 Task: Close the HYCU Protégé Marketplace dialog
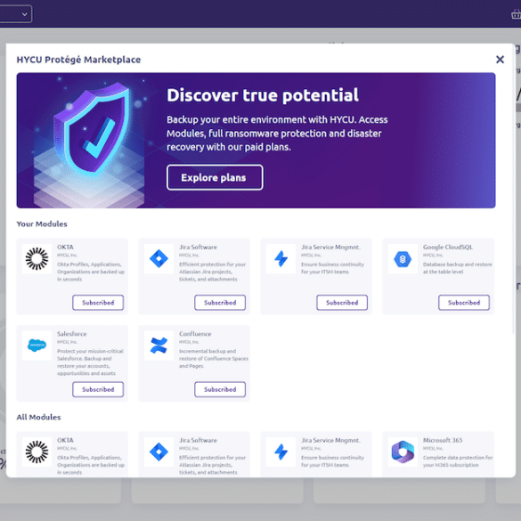click(500, 60)
